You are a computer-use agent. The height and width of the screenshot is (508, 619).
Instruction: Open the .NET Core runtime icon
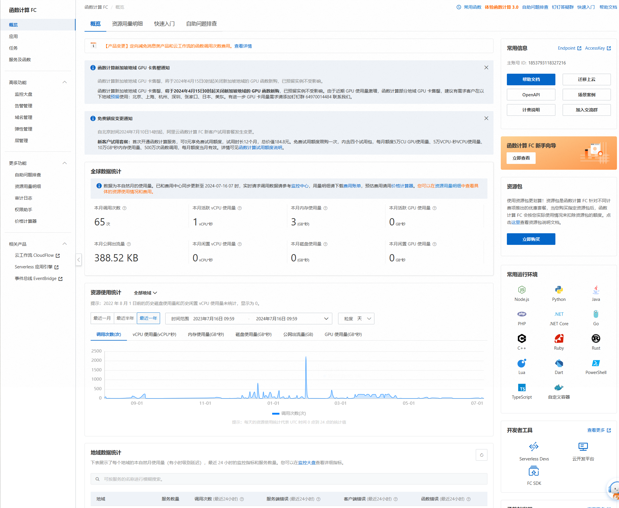(559, 314)
